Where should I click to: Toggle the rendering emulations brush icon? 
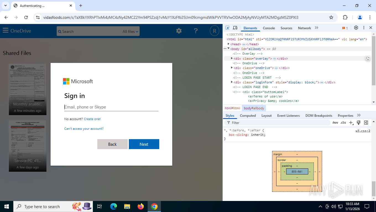point(359,123)
